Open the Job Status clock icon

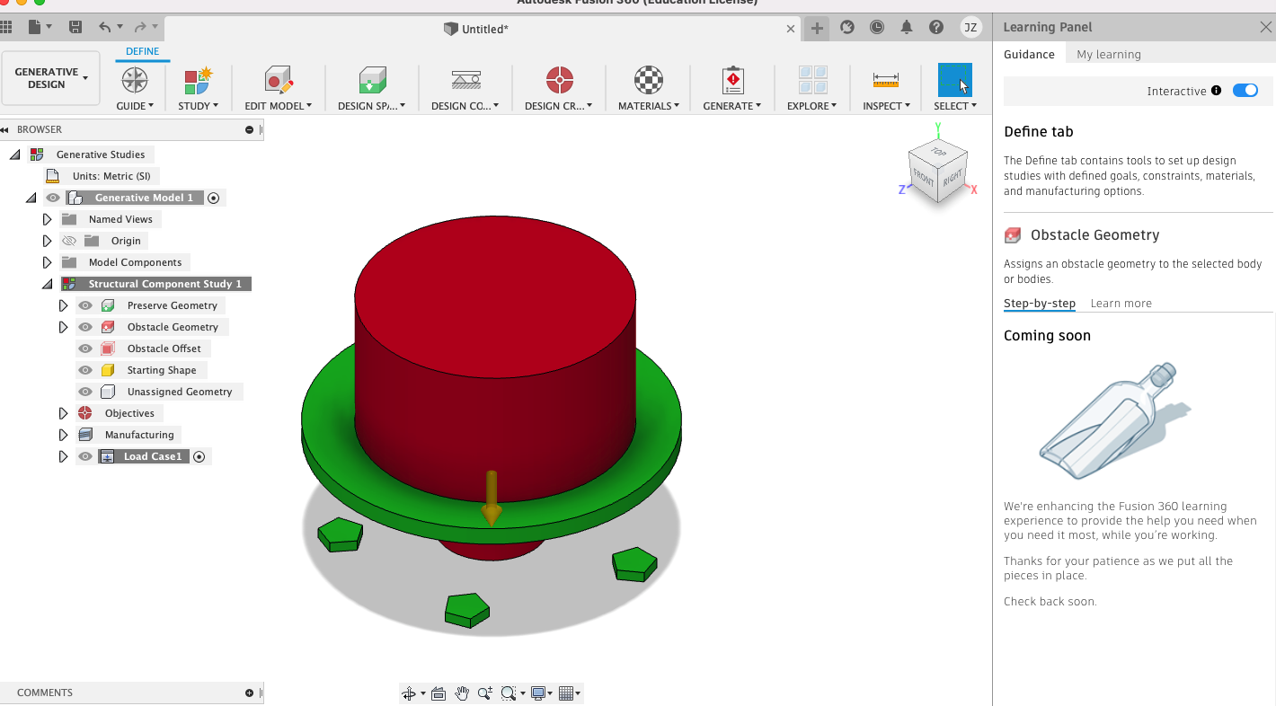tap(877, 28)
